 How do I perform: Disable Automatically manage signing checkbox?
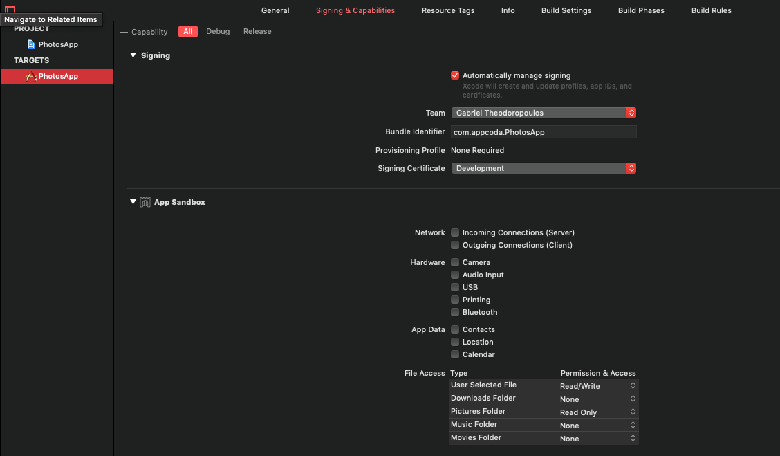(455, 75)
